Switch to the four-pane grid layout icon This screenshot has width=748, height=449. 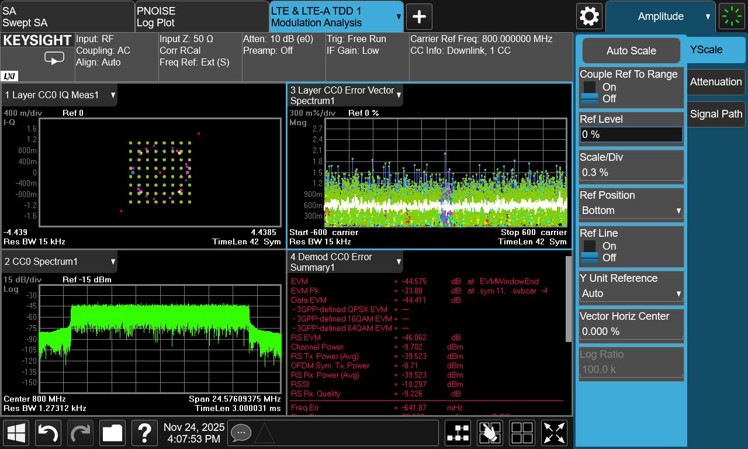pos(522,433)
